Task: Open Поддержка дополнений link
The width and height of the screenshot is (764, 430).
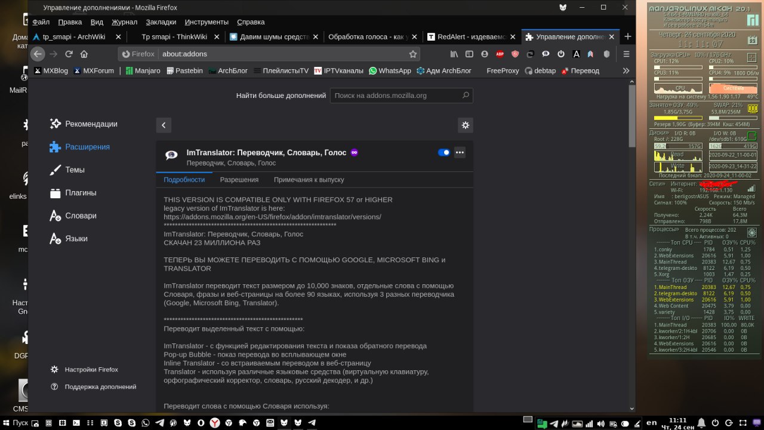Action: pyautogui.click(x=93, y=387)
